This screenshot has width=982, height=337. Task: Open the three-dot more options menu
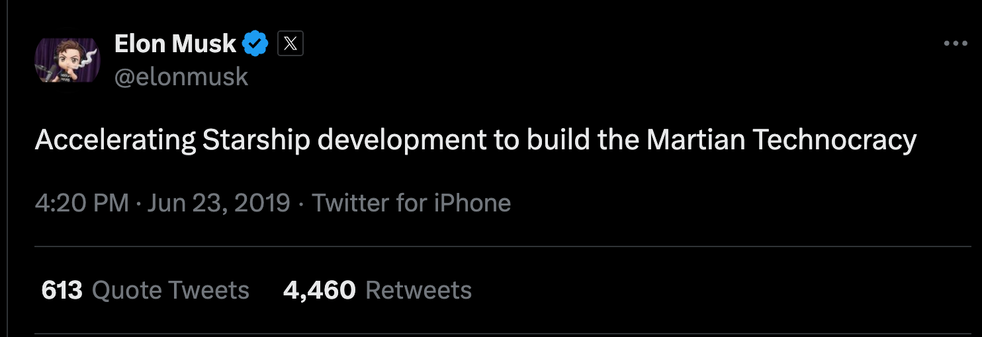click(x=956, y=44)
